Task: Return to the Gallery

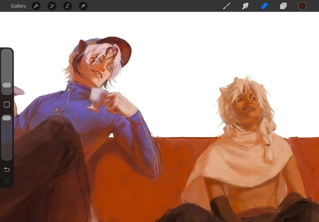Action: pos(18,6)
